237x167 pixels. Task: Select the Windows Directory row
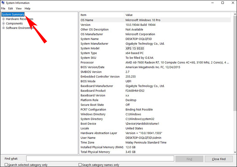155,114
